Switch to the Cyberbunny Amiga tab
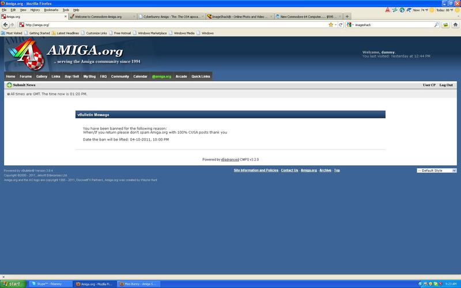 [x=171, y=17]
